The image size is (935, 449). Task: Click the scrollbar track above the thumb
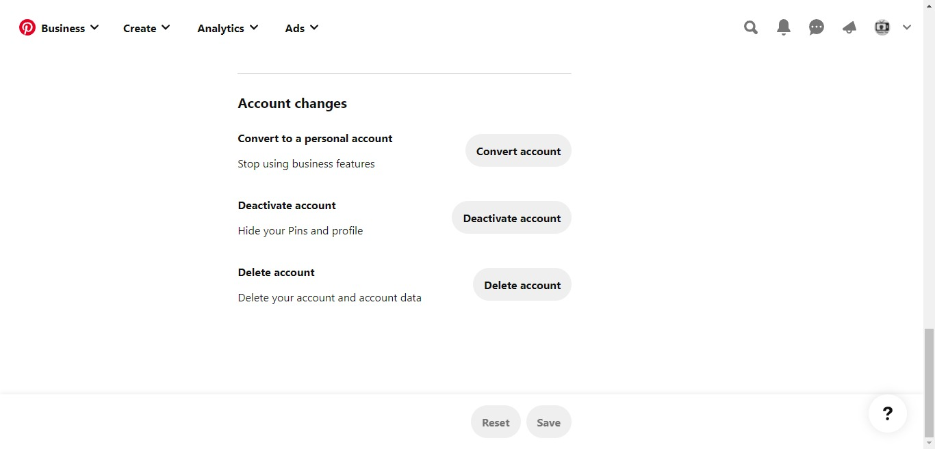(x=929, y=171)
